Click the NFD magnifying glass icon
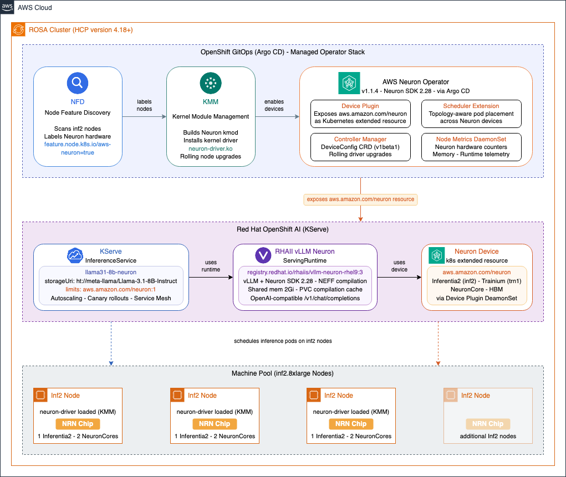The height and width of the screenshot is (477, 566). (78, 83)
